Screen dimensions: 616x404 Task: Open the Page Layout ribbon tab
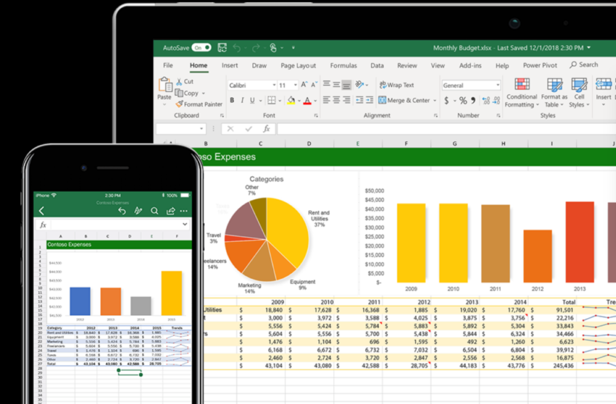click(298, 65)
